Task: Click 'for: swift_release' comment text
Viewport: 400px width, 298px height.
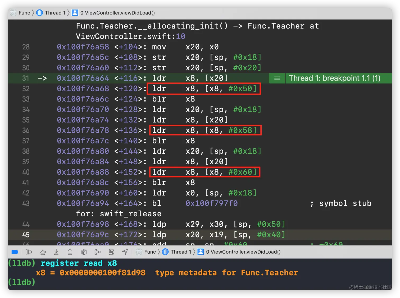Action: tap(119, 214)
